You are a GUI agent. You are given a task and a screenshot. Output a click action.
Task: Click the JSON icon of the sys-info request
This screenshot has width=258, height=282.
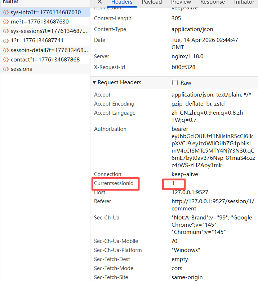click(x=6, y=12)
